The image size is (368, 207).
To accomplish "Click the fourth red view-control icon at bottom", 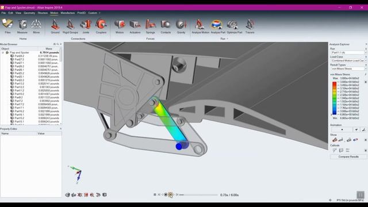I will [x=86, y=195].
